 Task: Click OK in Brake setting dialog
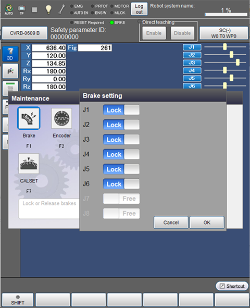click(x=207, y=223)
